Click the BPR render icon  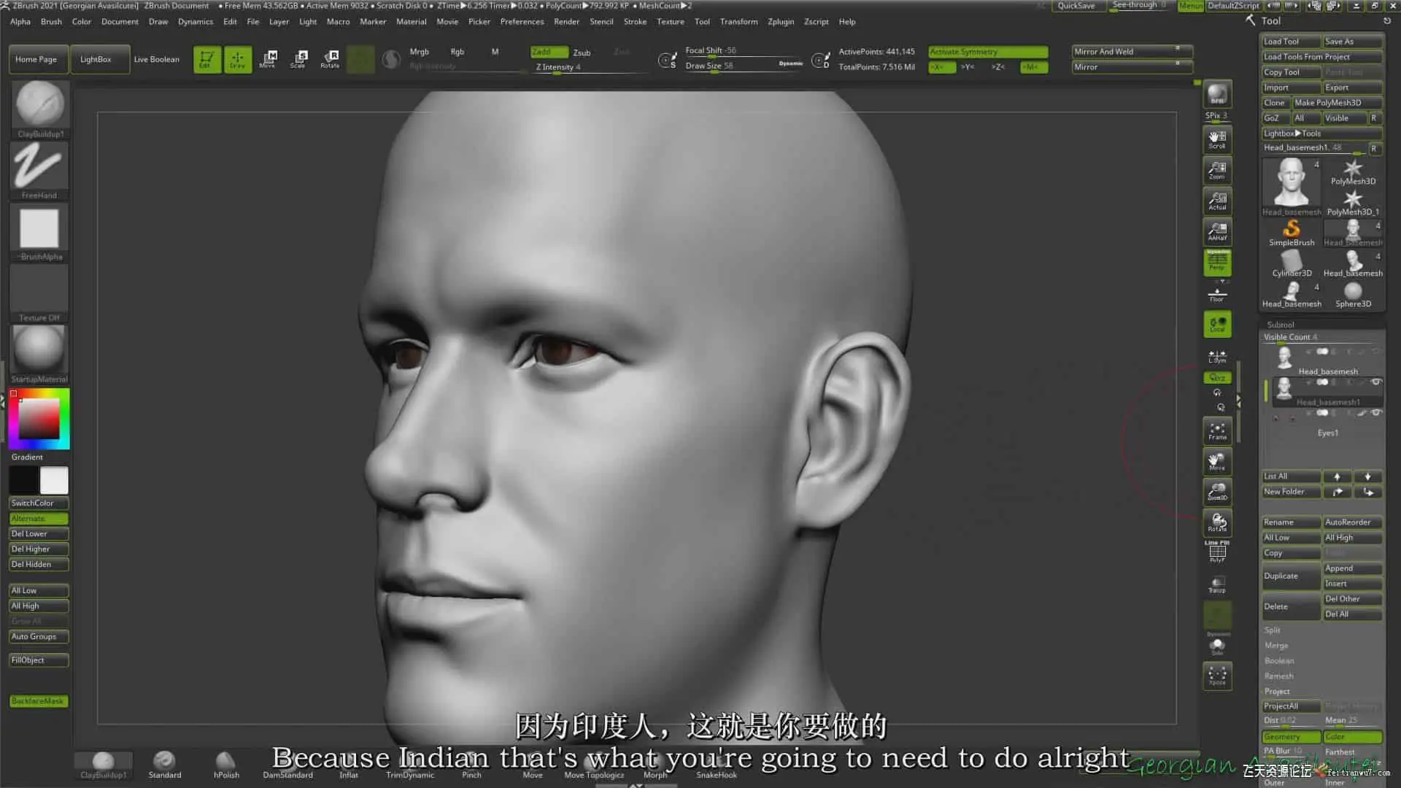[1217, 94]
